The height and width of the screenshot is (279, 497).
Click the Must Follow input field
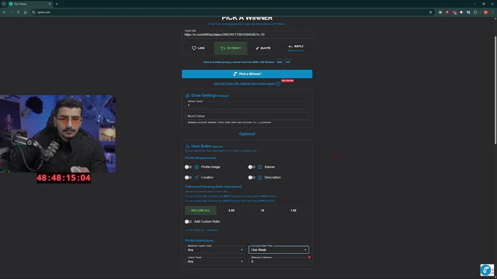point(247,116)
